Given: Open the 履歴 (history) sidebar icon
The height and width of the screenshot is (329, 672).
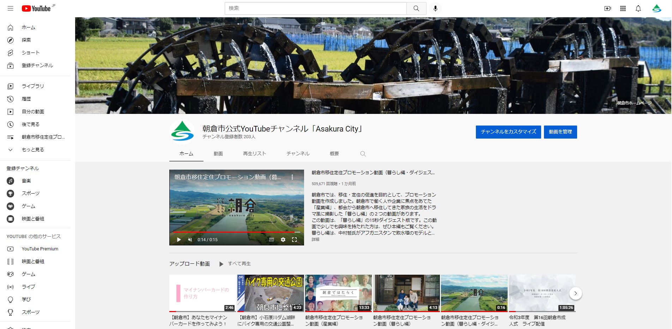Looking at the screenshot, I should pyautogui.click(x=11, y=99).
